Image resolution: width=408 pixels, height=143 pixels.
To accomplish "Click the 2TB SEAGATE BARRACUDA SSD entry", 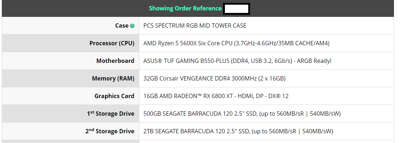I will click(x=238, y=131).
